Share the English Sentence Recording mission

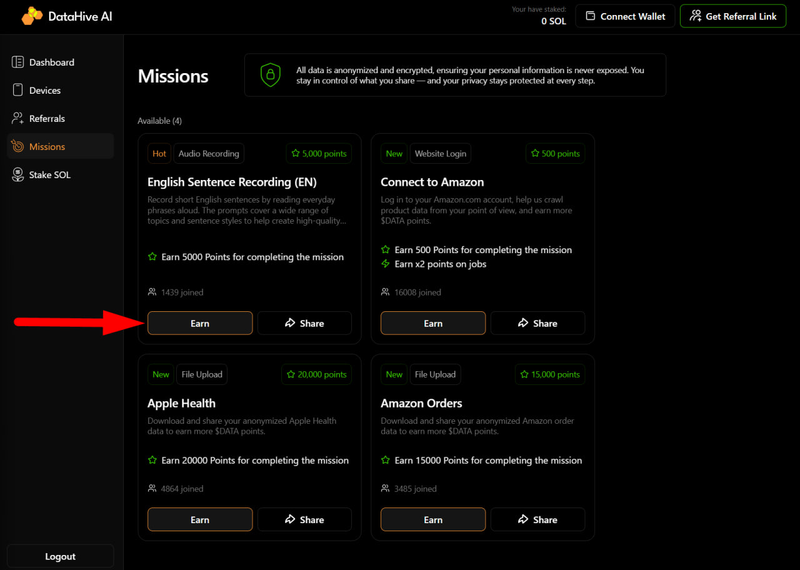[x=304, y=323]
